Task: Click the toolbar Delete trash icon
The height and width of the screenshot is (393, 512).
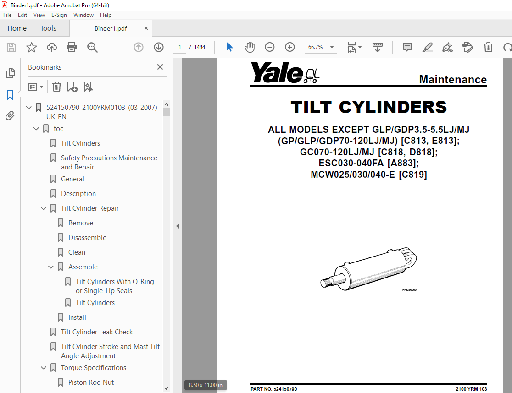Action: pyautogui.click(x=488, y=47)
